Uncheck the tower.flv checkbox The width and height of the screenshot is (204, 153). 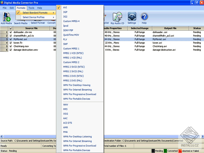pos(11,43)
